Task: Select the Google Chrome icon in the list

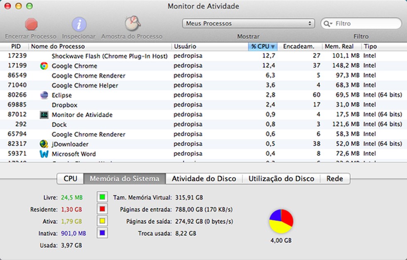Action: click(44, 66)
